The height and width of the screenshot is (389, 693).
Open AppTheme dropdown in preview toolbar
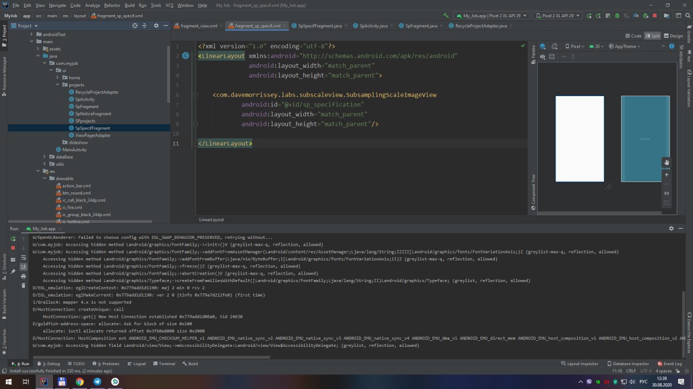tap(624, 46)
